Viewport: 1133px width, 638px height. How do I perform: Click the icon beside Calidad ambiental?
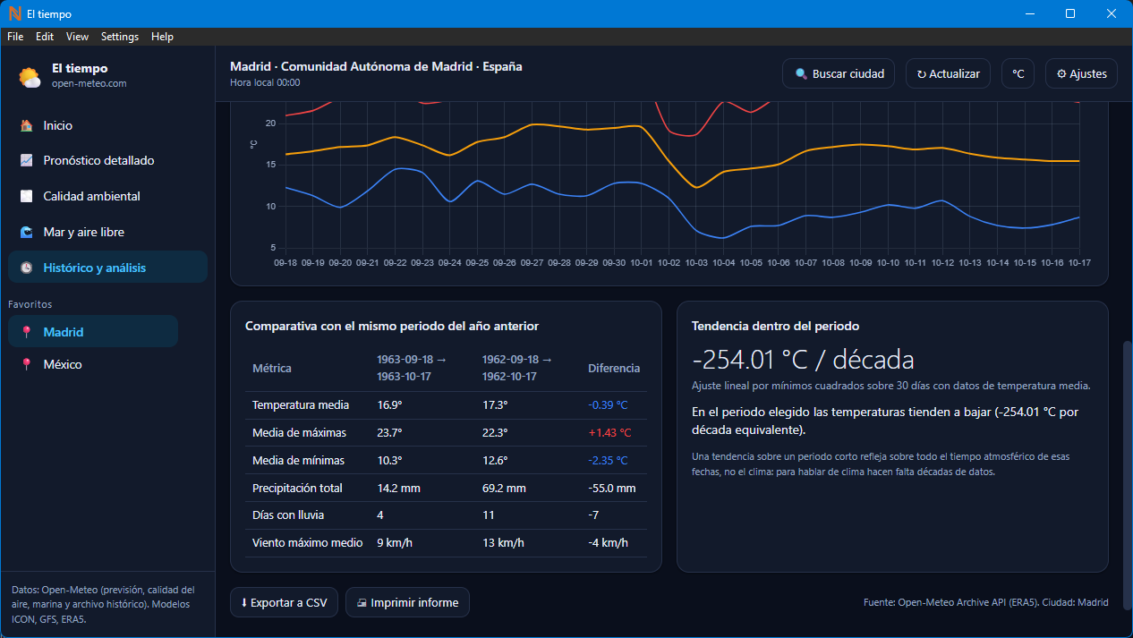click(27, 196)
